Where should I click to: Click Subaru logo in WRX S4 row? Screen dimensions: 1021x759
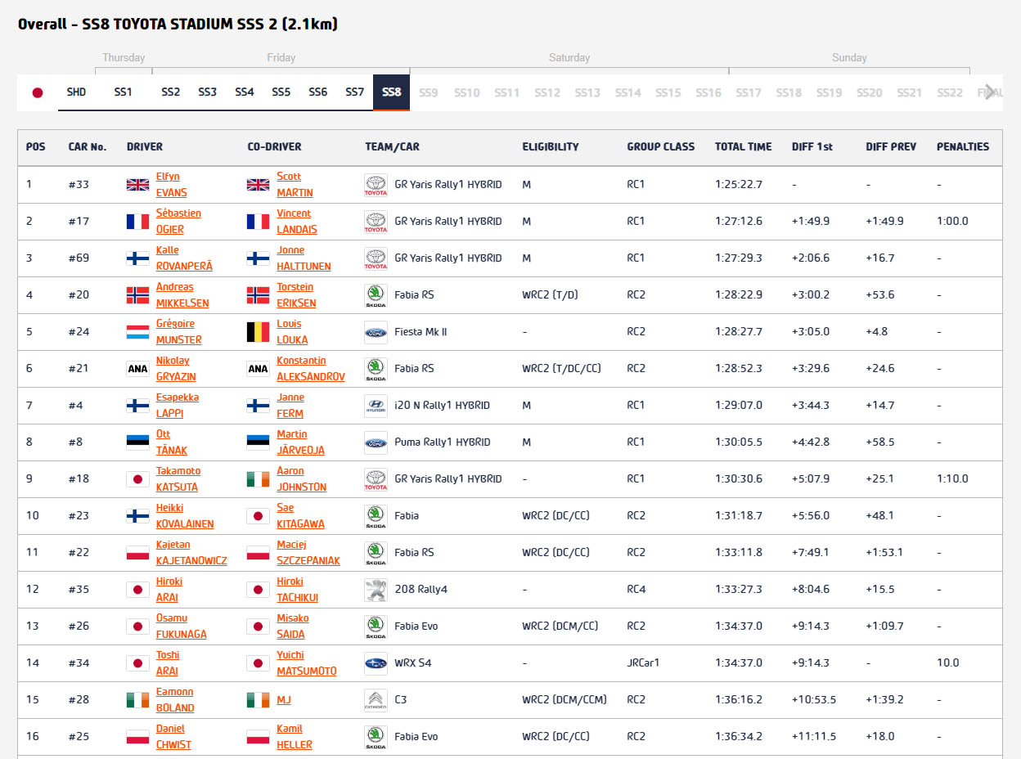pos(376,663)
